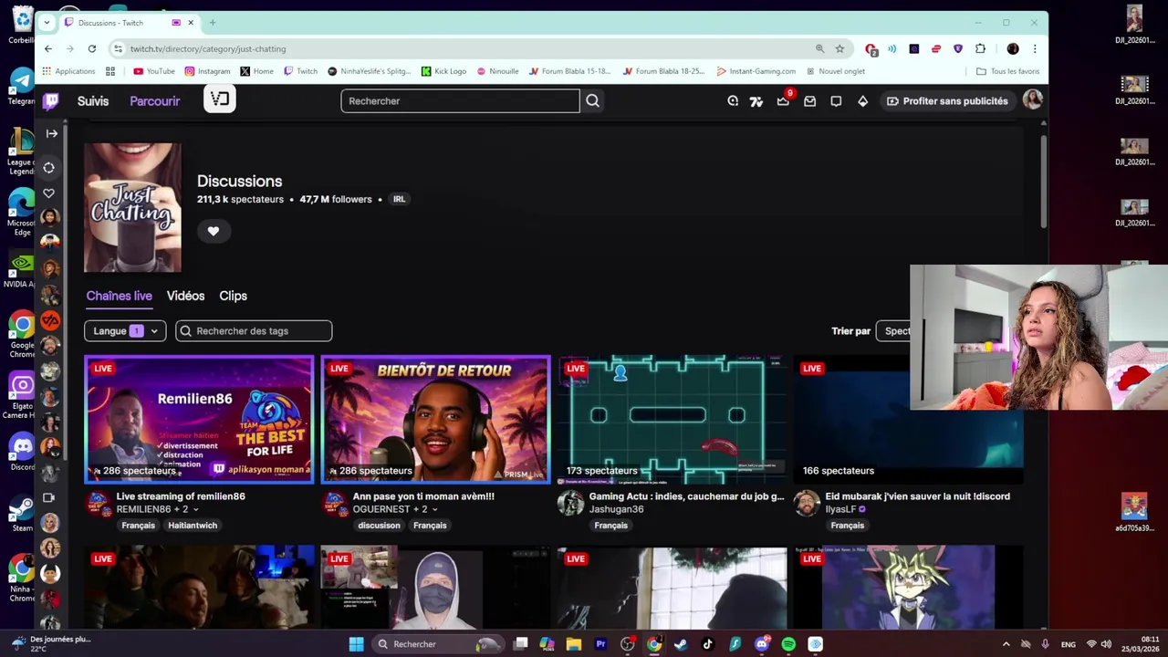Select the Vidéos tab
1168x657 pixels.
[x=185, y=296]
